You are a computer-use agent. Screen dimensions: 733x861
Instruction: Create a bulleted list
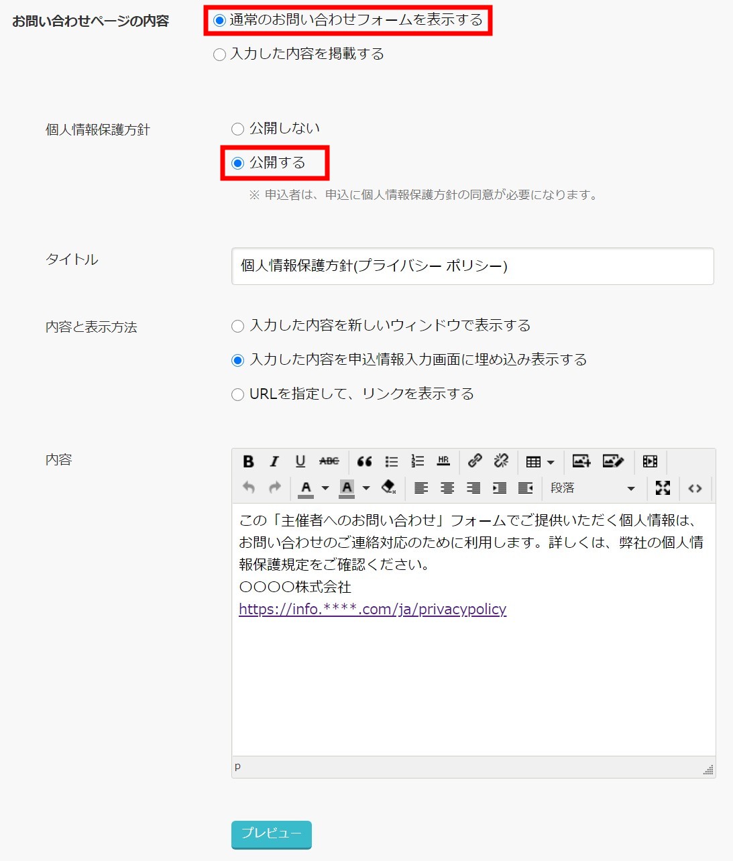390,461
